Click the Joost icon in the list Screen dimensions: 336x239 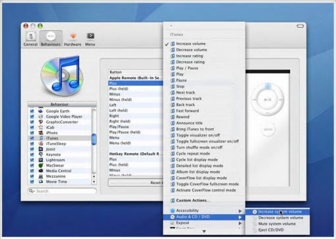[41, 149]
